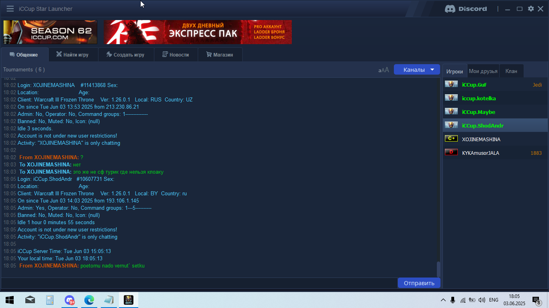Open Microsoft Edge from taskbar
This screenshot has width=549, height=308.
click(x=89, y=300)
